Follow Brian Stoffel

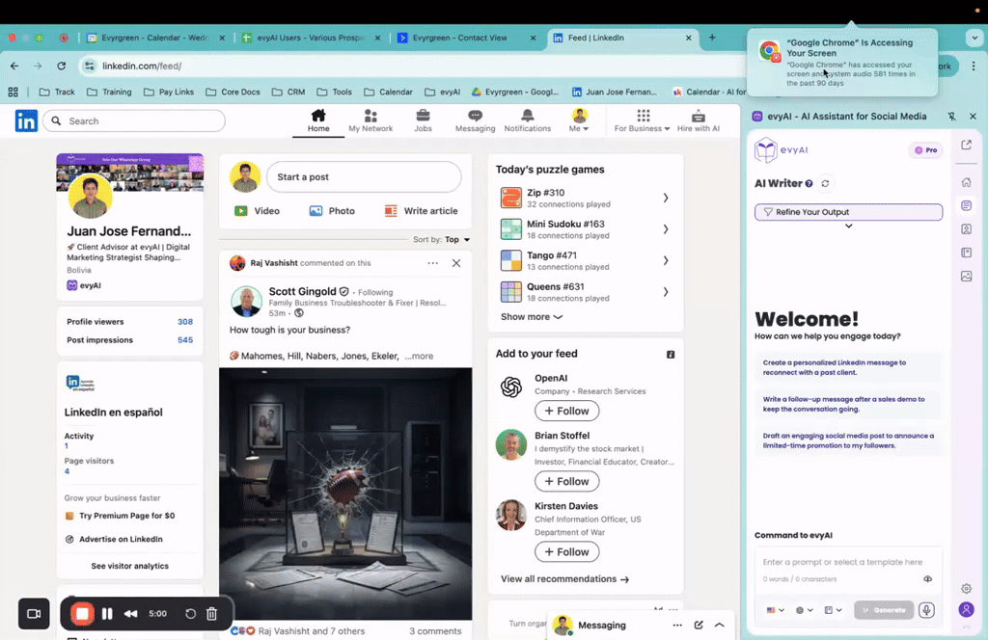tap(566, 481)
